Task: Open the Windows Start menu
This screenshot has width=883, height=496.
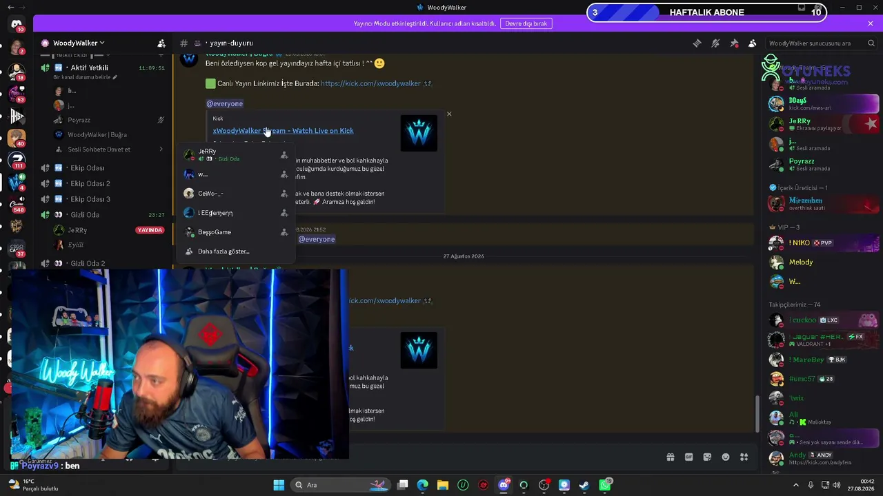Action: pyautogui.click(x=279, y=485)
